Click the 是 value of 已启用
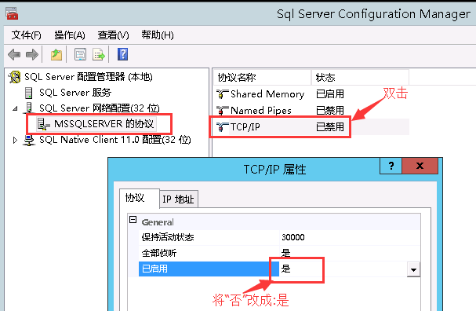This screenshot has width=476, height=311. pos(286,269)
